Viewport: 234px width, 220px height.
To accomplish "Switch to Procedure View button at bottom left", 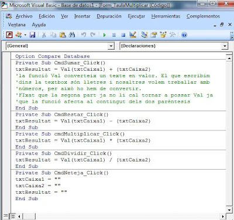I will point(6,216).
